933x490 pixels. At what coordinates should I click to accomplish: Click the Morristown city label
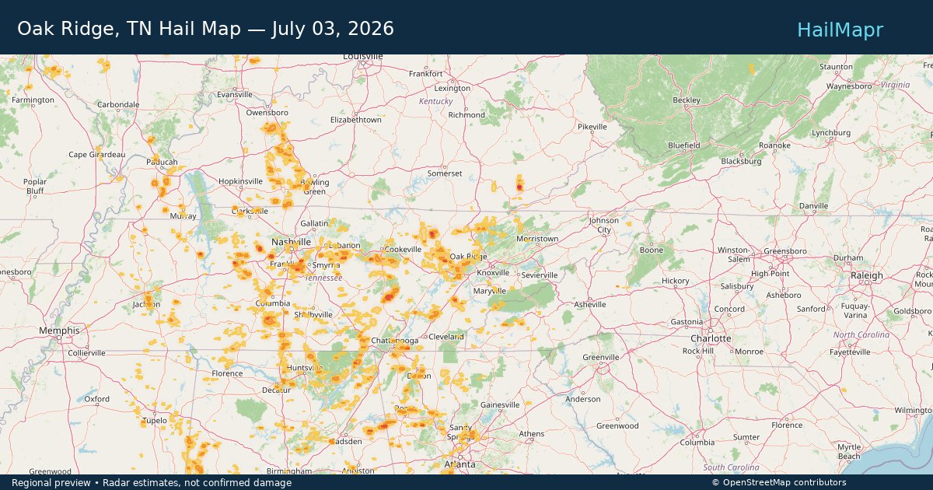pos(537,239)
